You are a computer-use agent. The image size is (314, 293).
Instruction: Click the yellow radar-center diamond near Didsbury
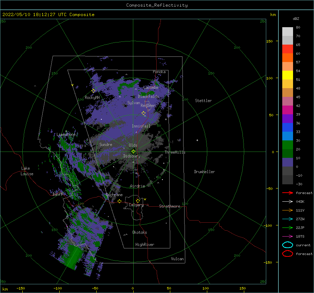point(133,152)
